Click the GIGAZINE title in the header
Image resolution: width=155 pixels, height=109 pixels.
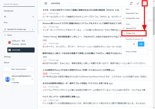(55, 3)
